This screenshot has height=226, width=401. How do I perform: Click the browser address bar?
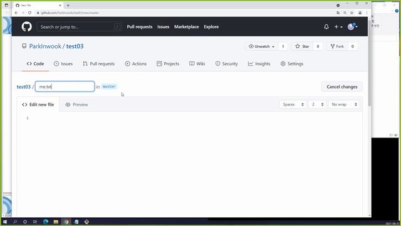[184, 13]
